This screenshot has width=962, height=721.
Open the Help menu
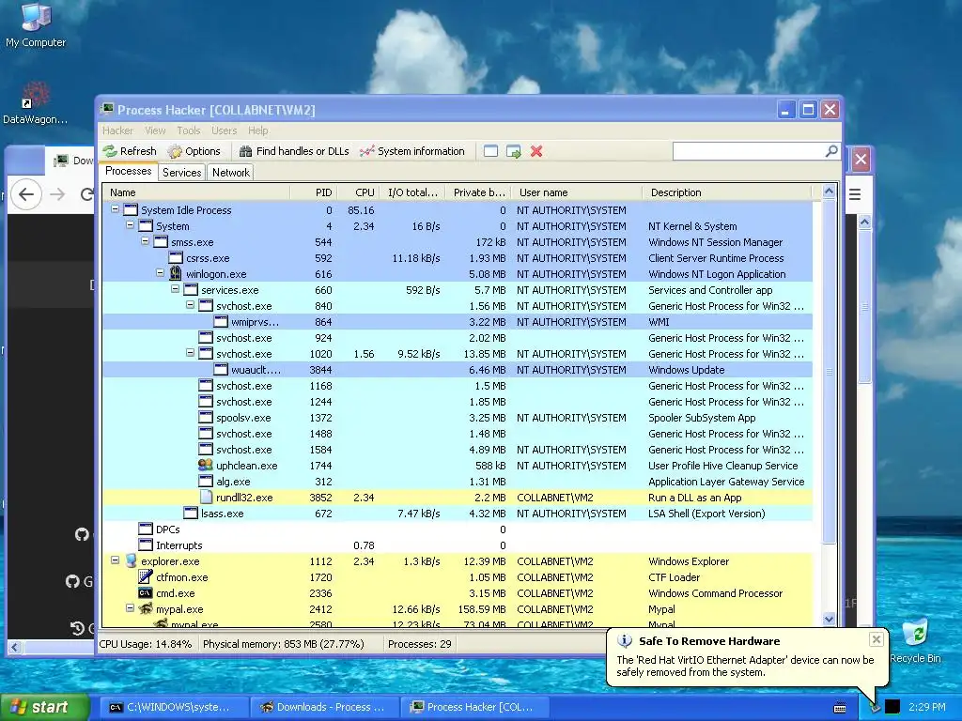(257, 130)
